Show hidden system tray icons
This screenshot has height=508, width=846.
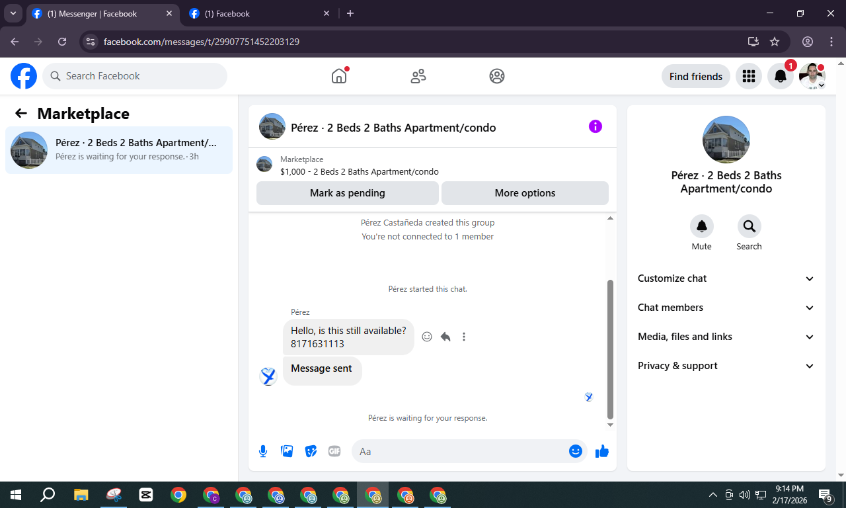[x=712, y=495]
